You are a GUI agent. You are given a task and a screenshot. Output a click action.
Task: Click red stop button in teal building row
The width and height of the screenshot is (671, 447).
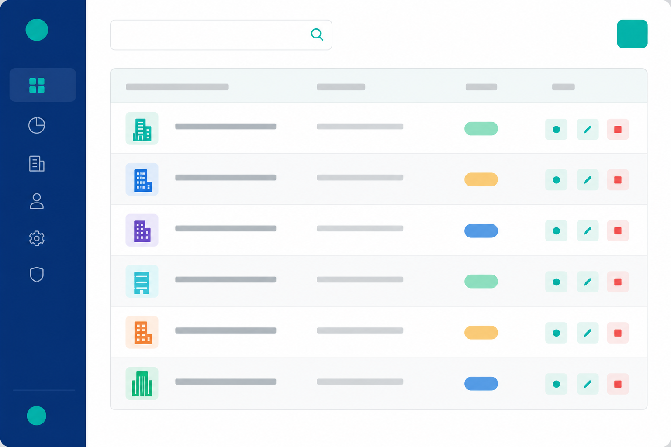[618, 129]
